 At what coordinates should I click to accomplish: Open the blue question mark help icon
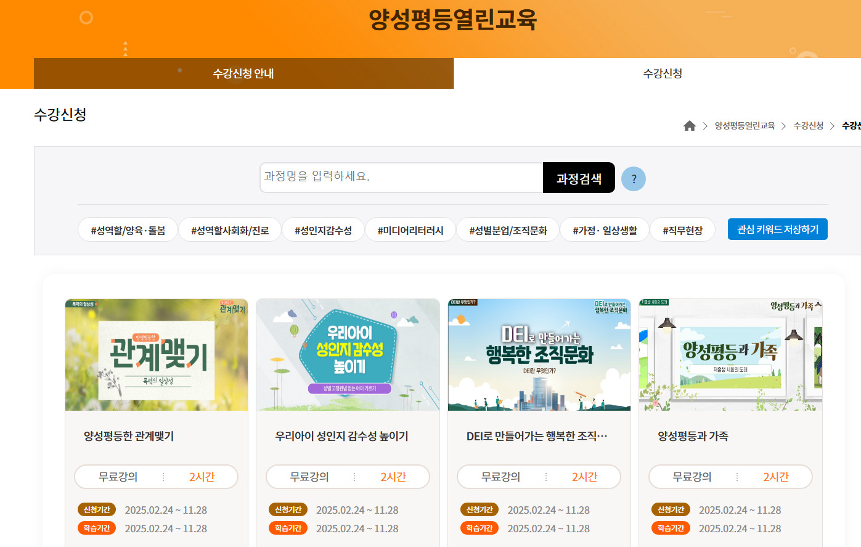click(x=634, y=179)
